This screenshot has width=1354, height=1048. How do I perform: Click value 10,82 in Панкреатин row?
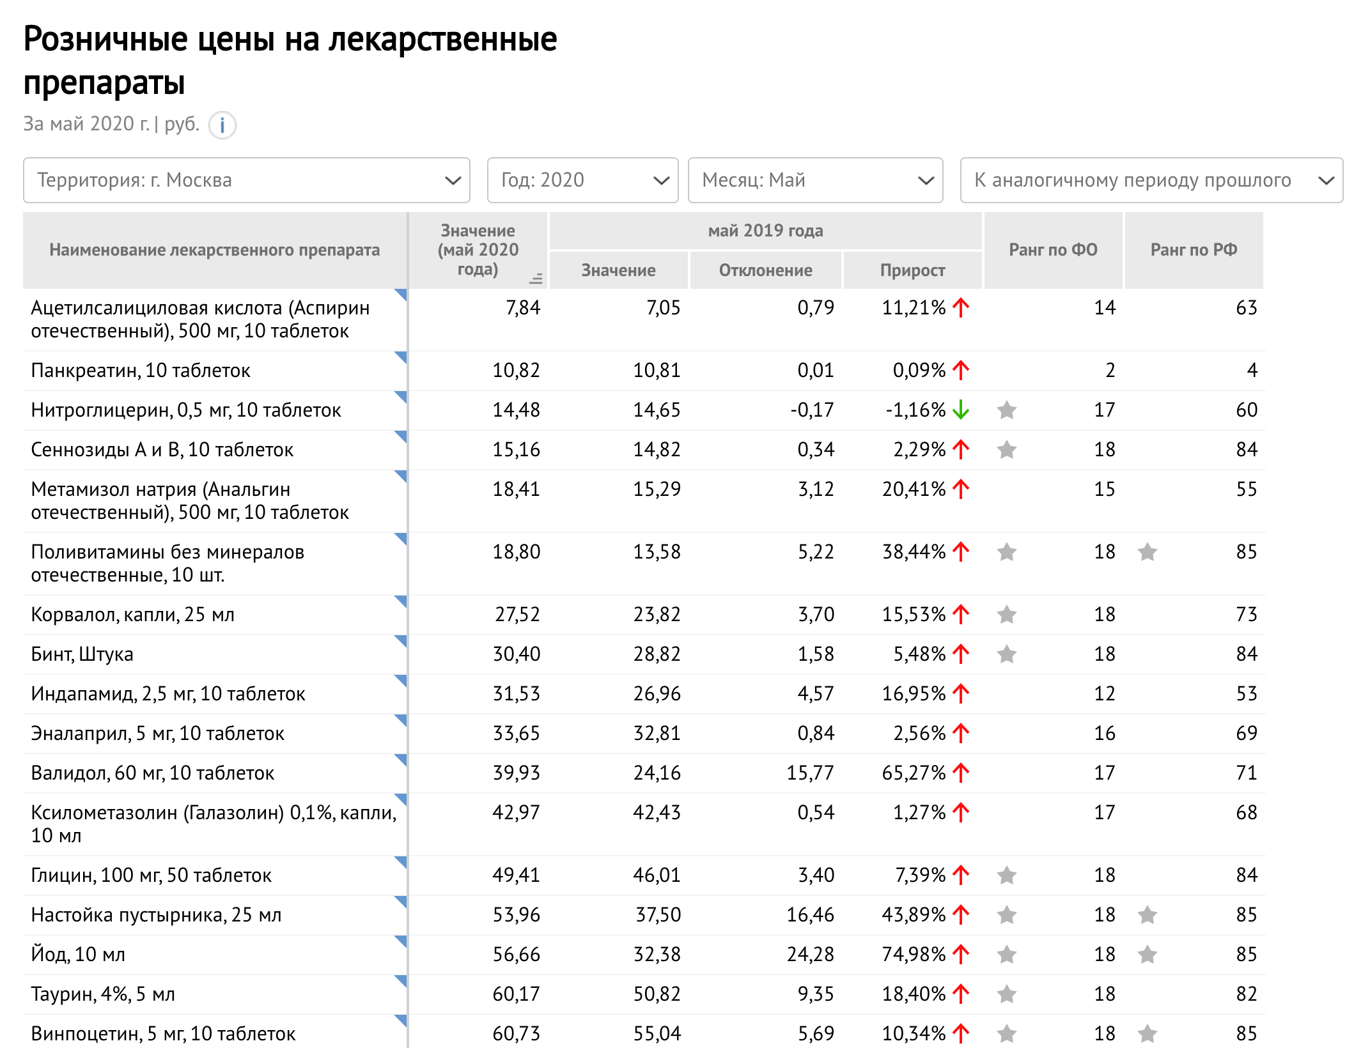516,370
